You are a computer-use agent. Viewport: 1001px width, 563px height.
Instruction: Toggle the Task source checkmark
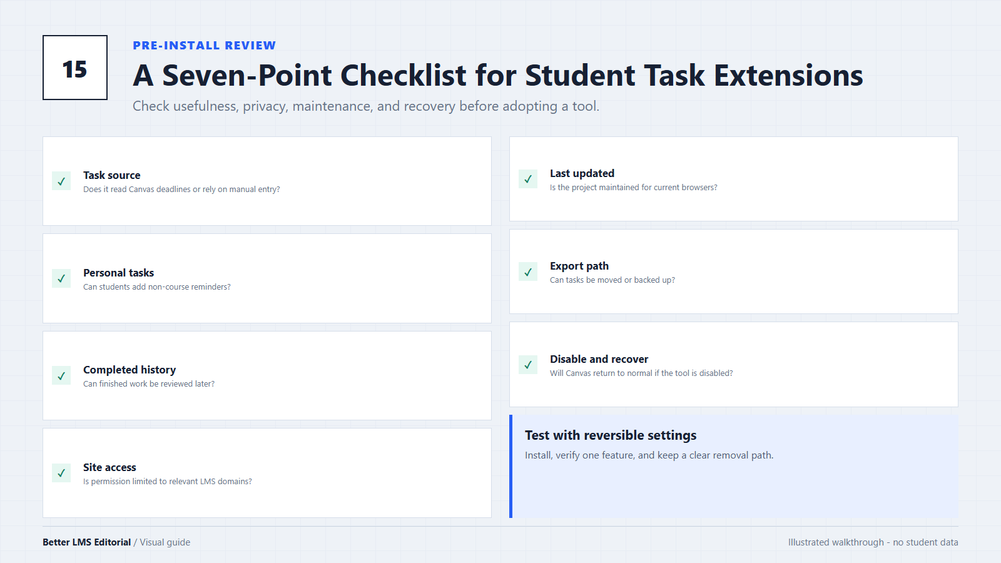[x=61, y=181]
